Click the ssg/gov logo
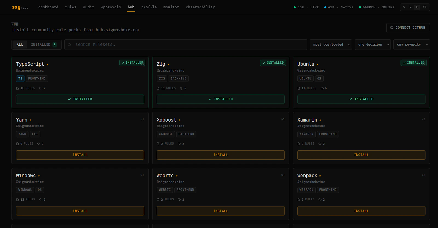This screenshot has height=228, width=438. [20, 7]
